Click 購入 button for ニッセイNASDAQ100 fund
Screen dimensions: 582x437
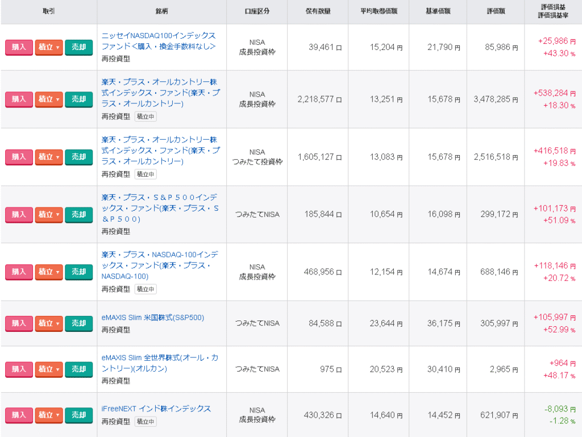19,47
